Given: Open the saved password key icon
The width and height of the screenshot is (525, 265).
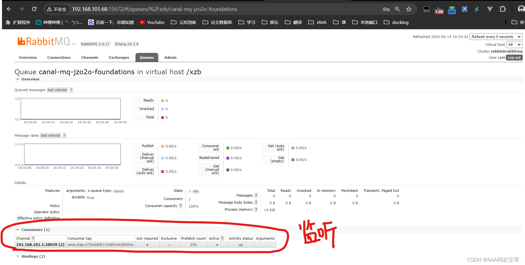Looking at the screenshot, I should pos(386,9).
